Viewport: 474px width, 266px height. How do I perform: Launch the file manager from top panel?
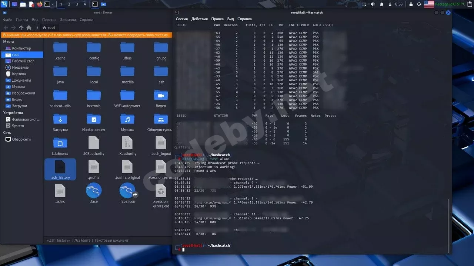[x=23, y=4]
